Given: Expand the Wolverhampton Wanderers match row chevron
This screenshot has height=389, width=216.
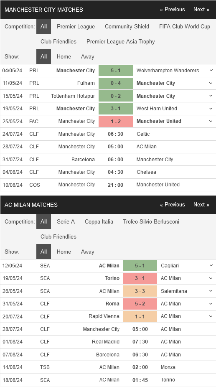Looking at the screenshot, I should tap(211, 71).
